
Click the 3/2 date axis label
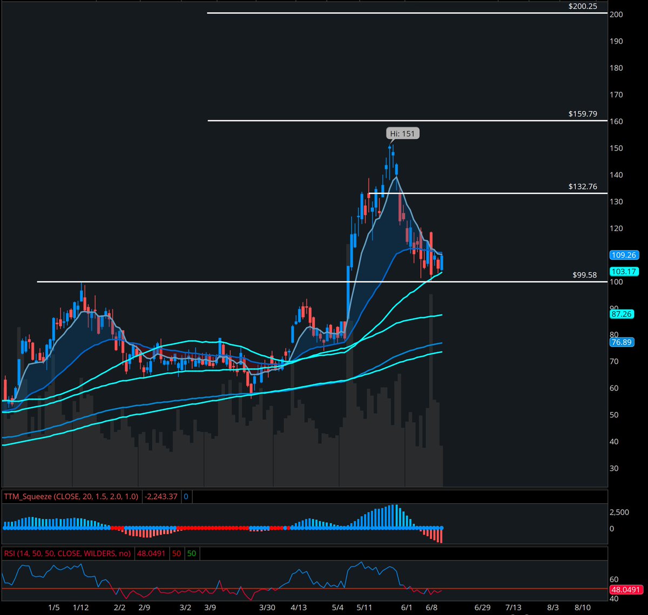tap(185, 607)
